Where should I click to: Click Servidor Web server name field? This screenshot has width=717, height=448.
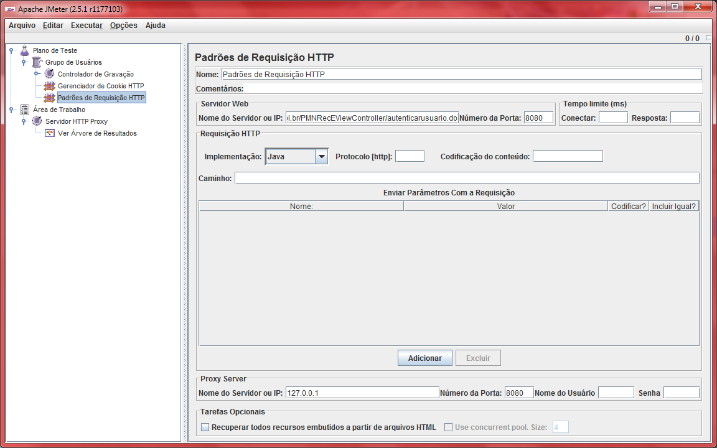(372, 118)
